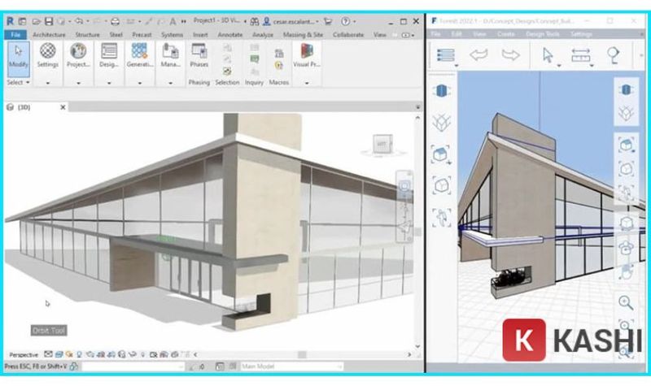Open the FormIt Design Tools menu
Viewport: 651px width, 386px height.
(542, 34)
